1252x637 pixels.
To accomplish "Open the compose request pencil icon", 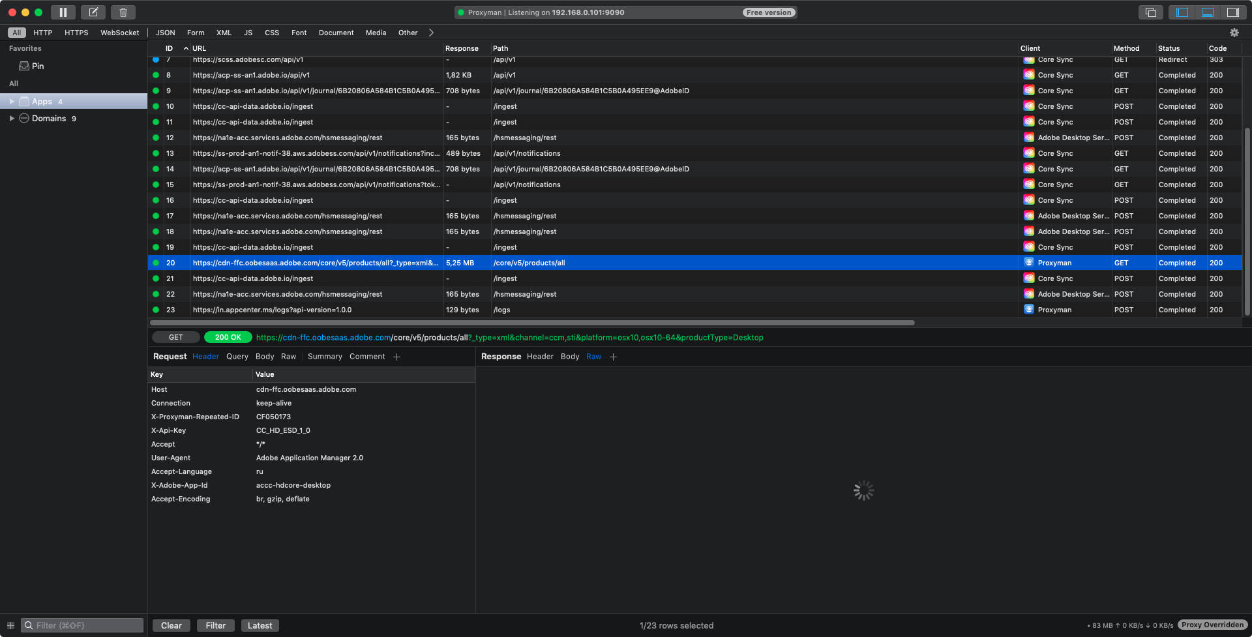I will [x=93, y=12].
